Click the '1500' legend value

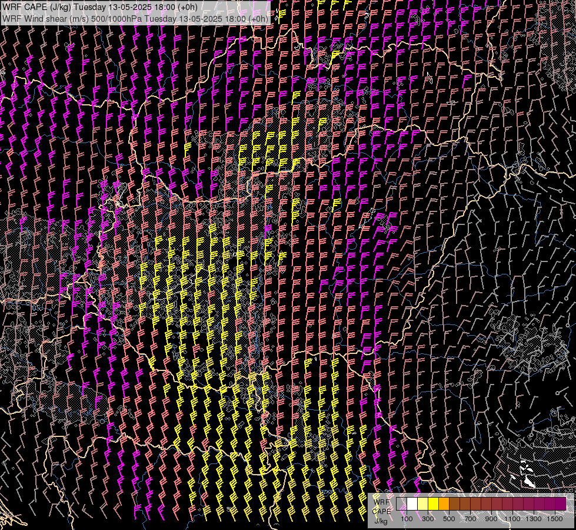[x=555, y=519]
